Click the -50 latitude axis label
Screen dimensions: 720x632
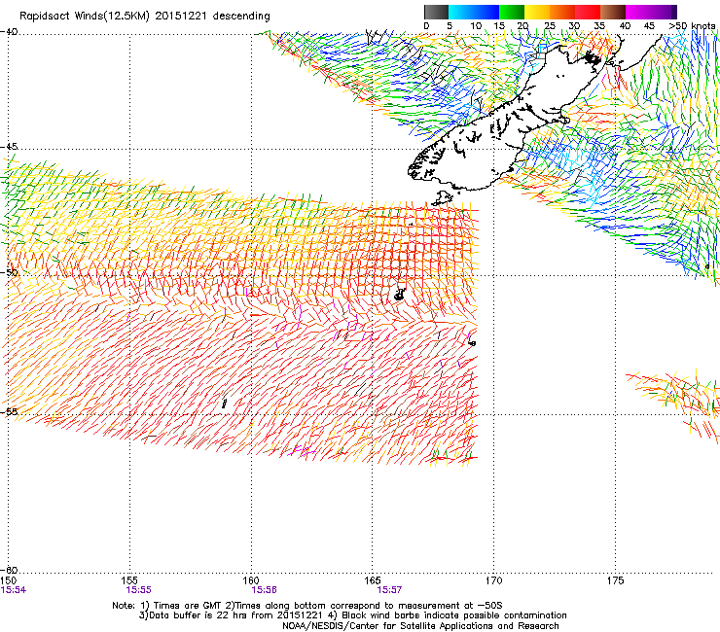click(9, 272)
